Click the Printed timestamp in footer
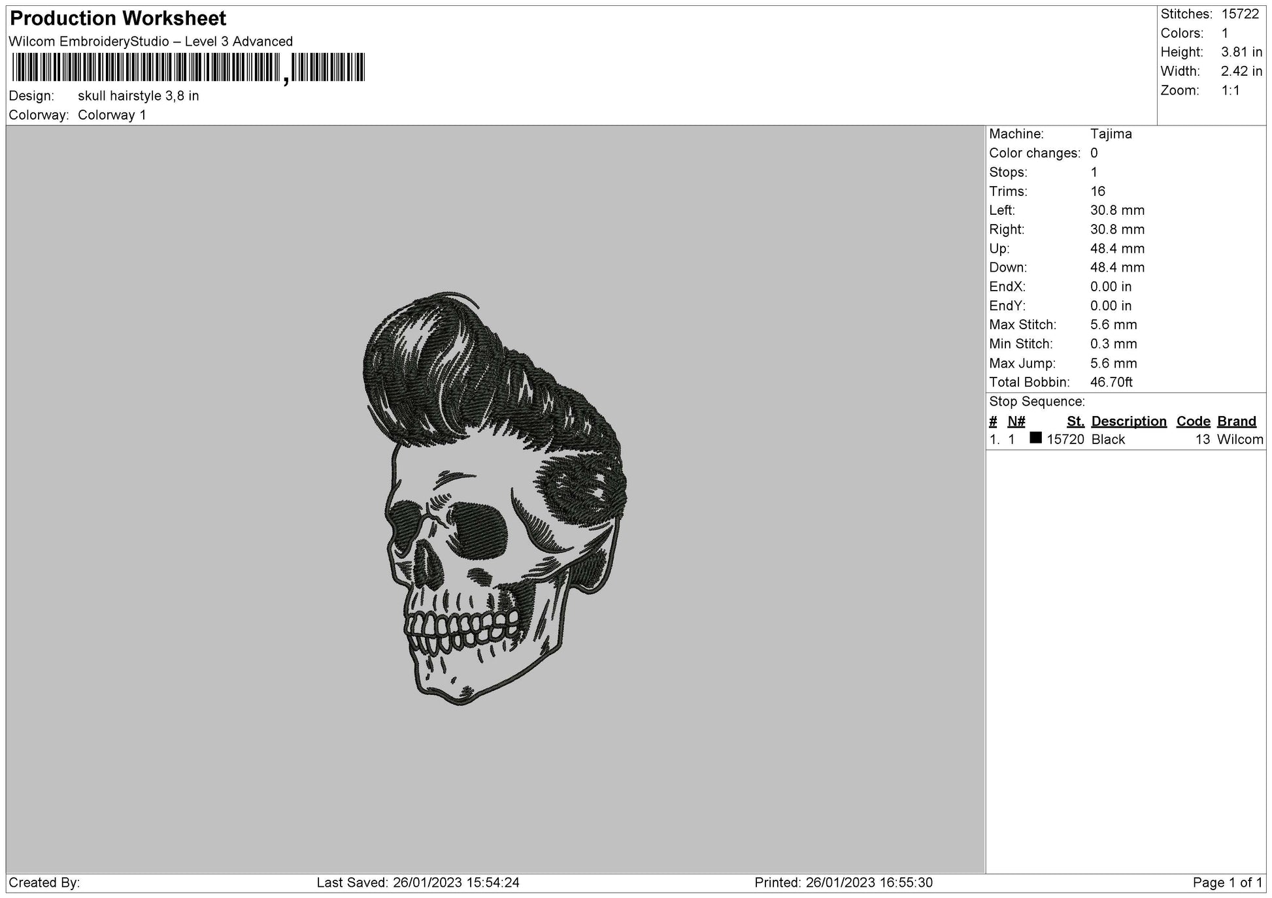Image resolution: width=1272 pixels, height=898 pixels. [x=843, y=882]
